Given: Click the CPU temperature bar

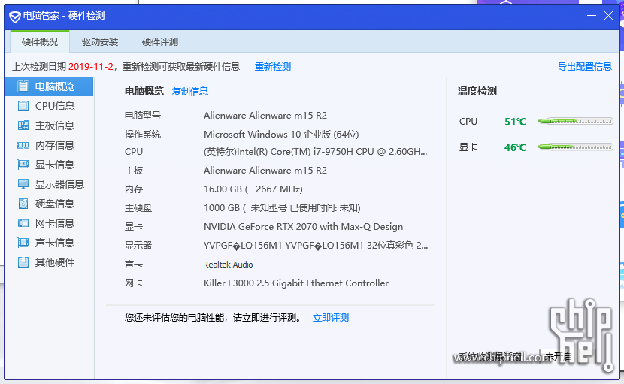Looking at the screenshot, I should (x=575, y=122).
